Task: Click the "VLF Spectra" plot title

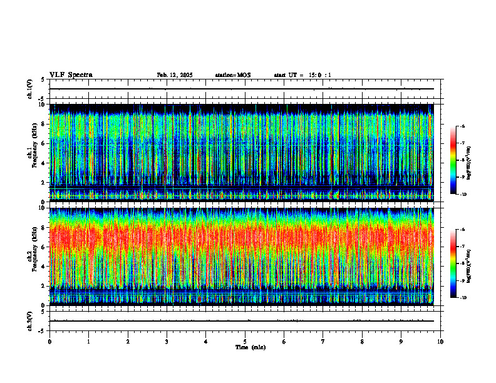Action: (x=71, y=75)
